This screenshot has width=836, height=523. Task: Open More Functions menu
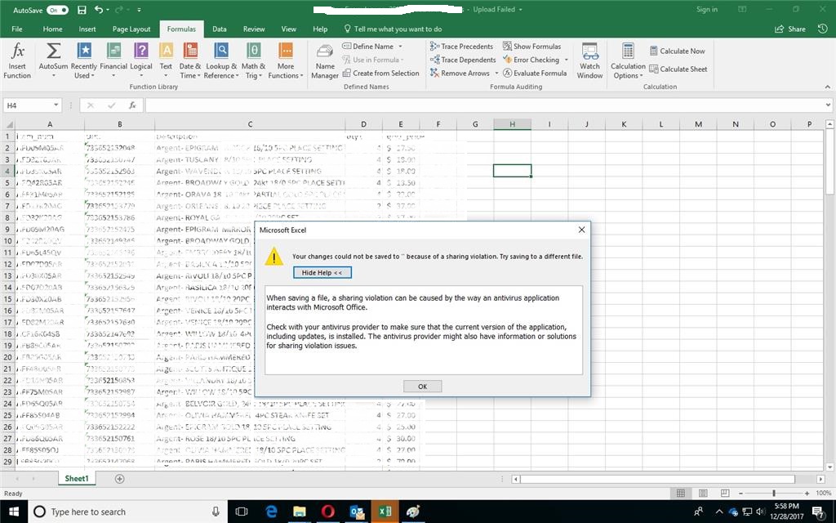tap(285, 60)
